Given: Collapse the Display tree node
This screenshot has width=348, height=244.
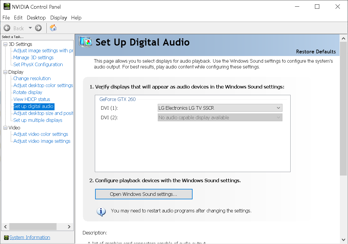Looking at the screenshot, I should coord(5,72).
